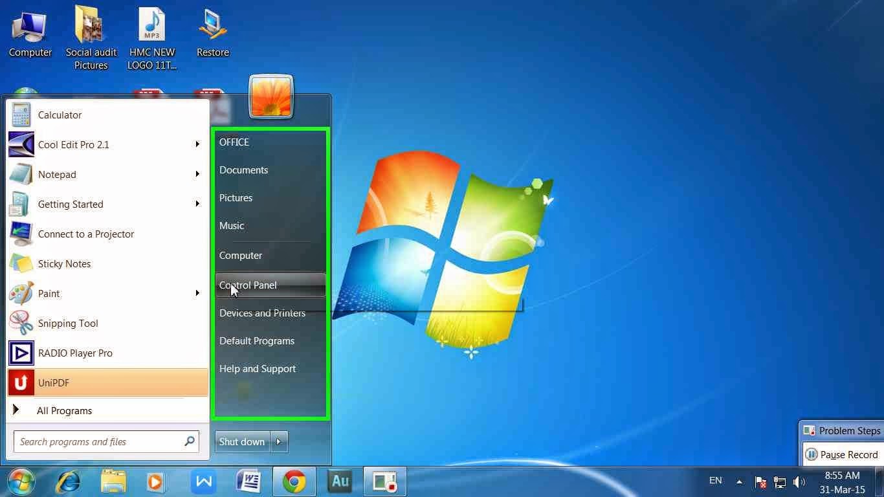Expand Paint recent files arrow
Screen dimensions: 884x497
(x=197, y=293)
